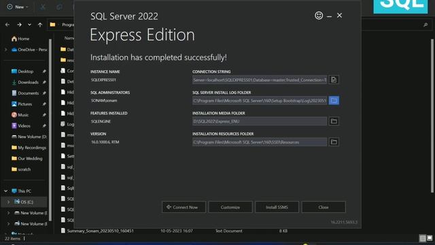Go forward in File Explorer
The width and height of the screenshot is (435, 245).
click(19, 24)
